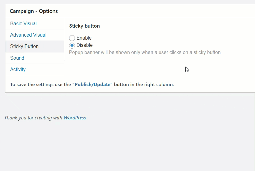Viewport: 255px width, 171px height.
Task: Select the Sticky Button tab
Action: 34,46
